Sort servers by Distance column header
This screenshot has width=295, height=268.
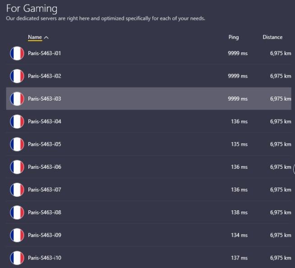272,37
